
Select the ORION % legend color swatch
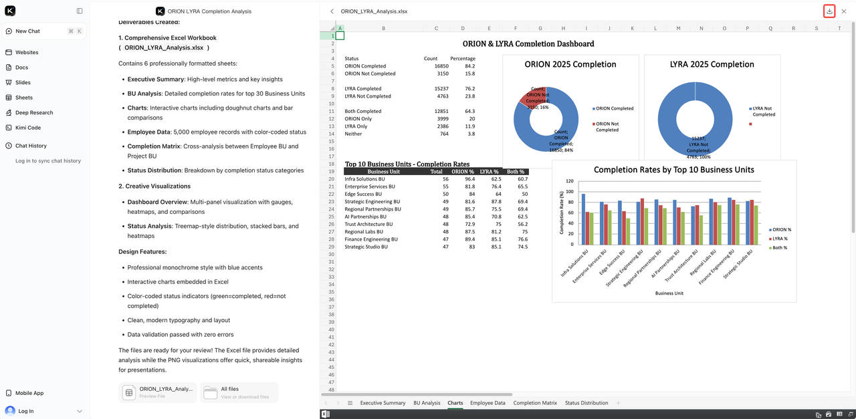770,230
